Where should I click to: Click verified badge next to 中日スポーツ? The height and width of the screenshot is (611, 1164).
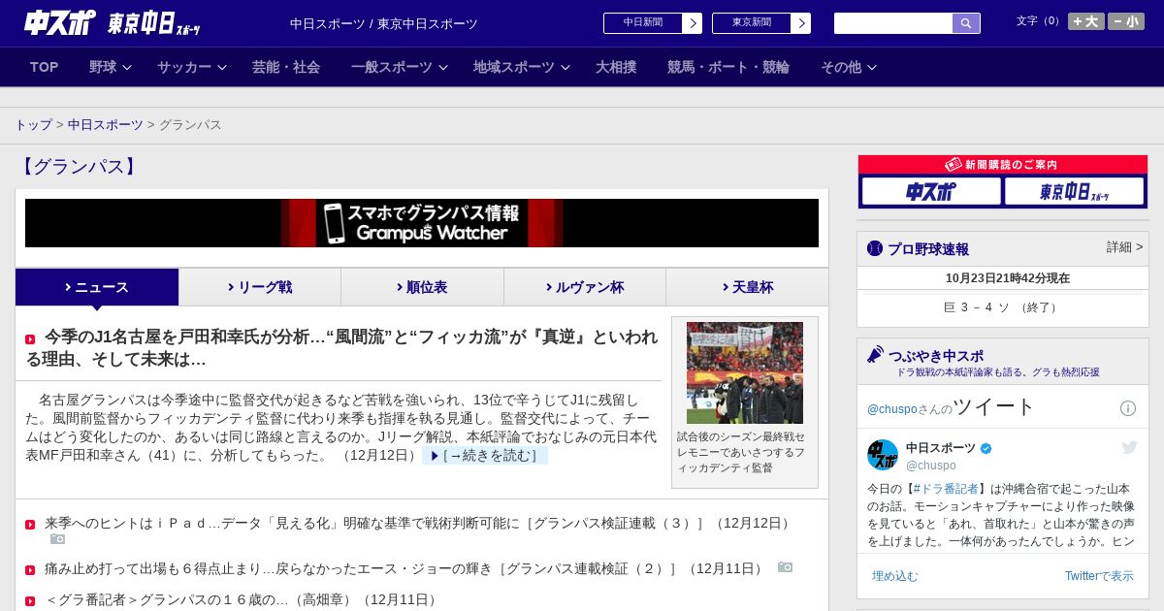click(986, 448)
